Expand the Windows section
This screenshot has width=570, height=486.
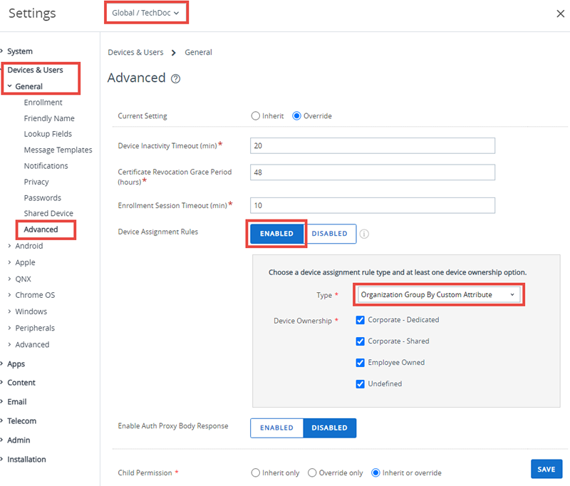31,311
